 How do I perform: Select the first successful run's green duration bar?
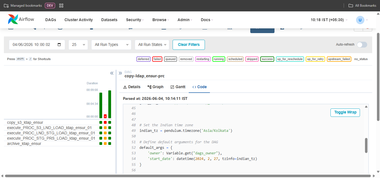point(101,105)
